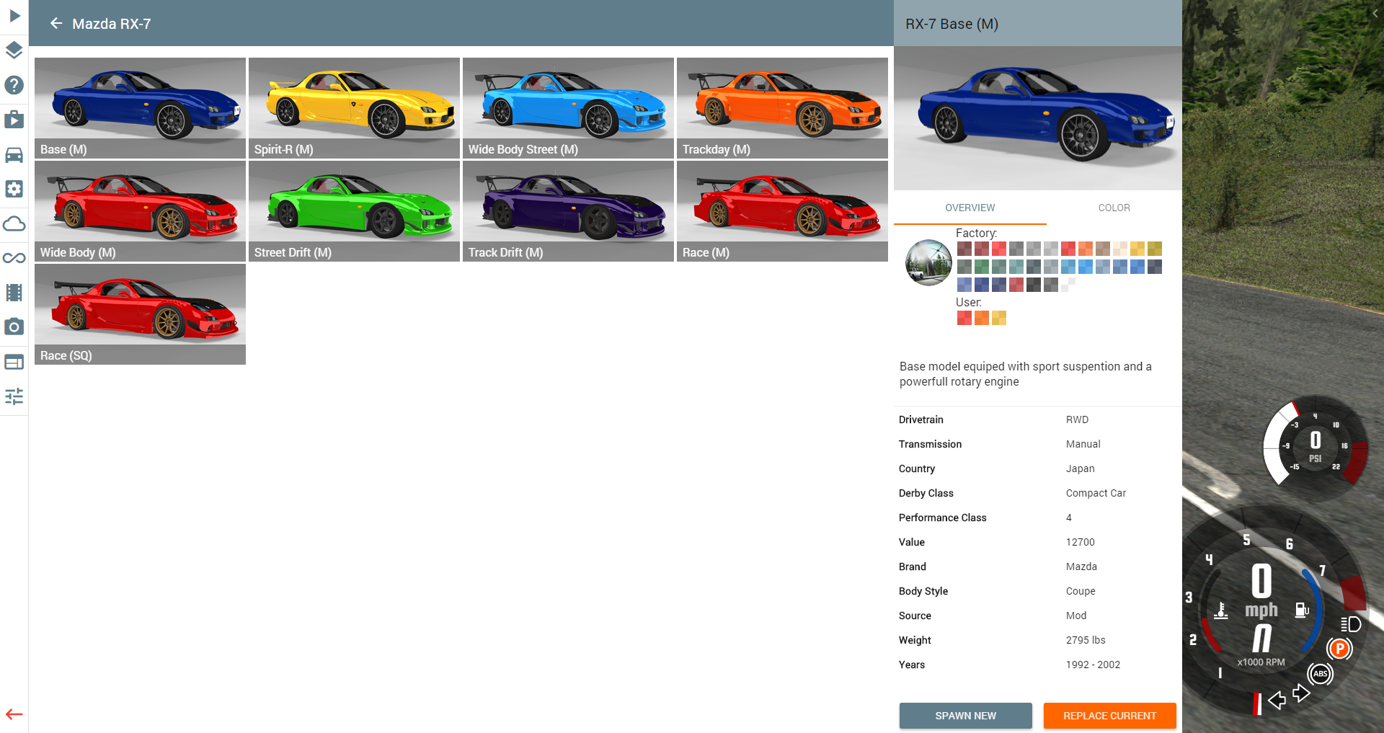The height and width of the screenshot is (733, 1384).
Task: Open the layers icon in the sidebar
Action: [x=14, y=50]
